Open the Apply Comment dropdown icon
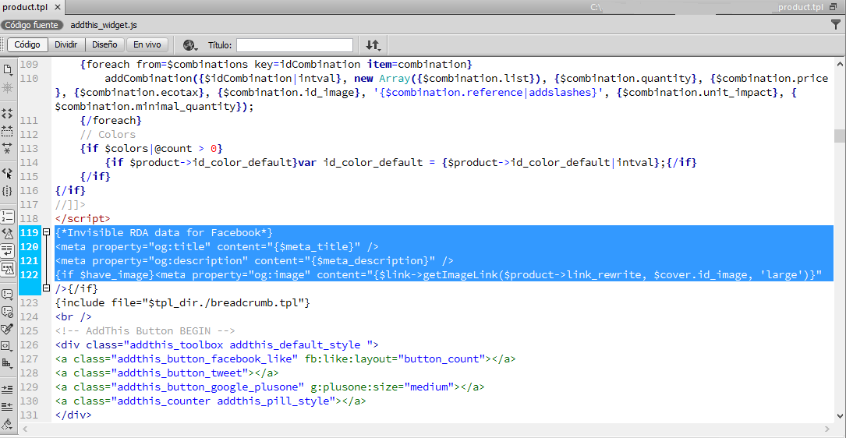 pyautogui.click(x=8, y=294)
